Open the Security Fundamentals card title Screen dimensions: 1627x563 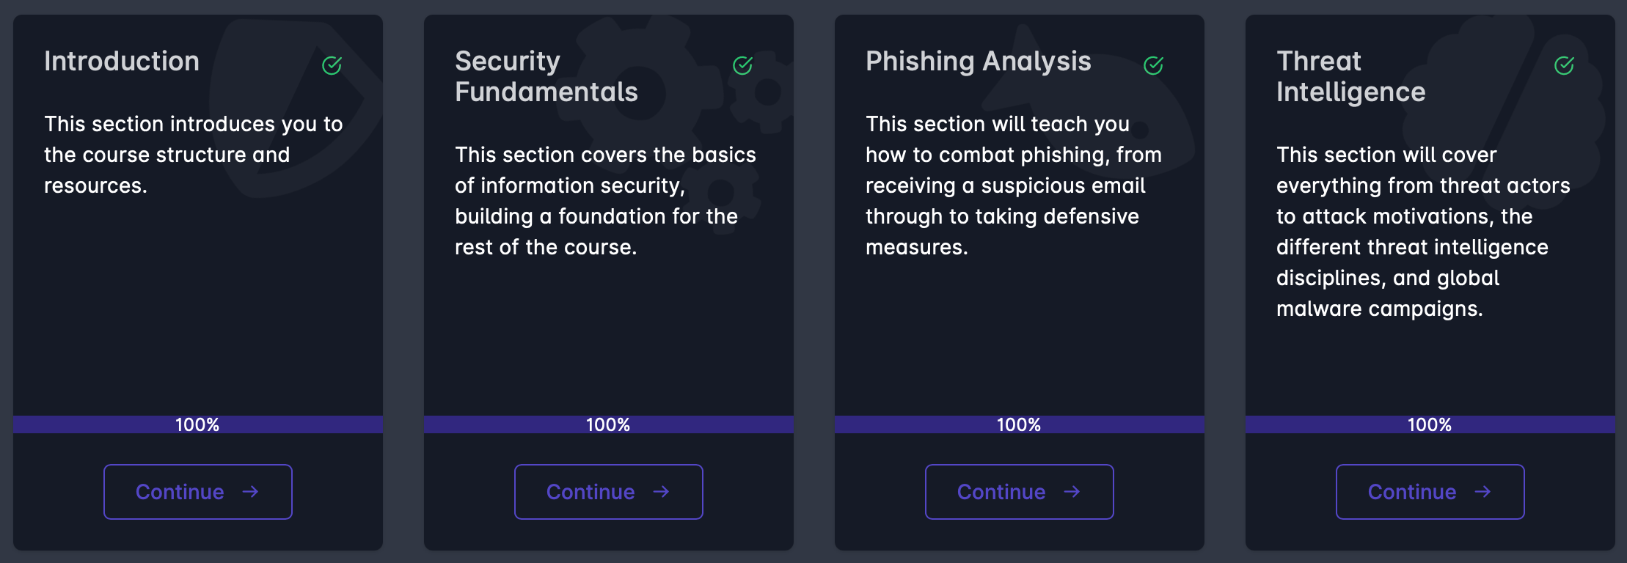(546, 76)
